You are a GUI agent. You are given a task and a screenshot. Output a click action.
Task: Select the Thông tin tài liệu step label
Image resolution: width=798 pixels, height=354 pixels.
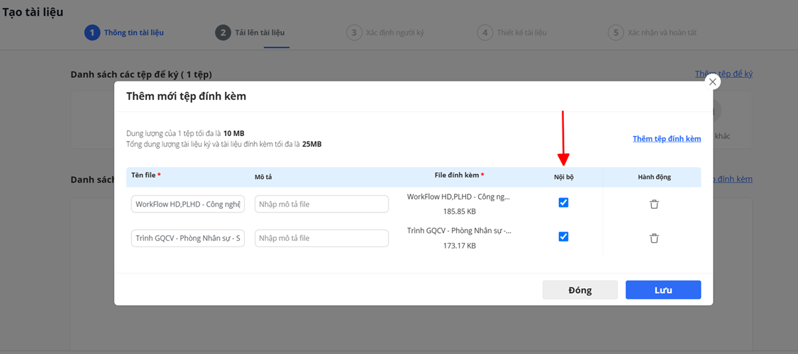coord(134,33)
